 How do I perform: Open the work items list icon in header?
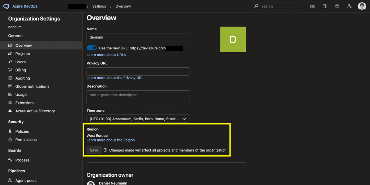313,6
